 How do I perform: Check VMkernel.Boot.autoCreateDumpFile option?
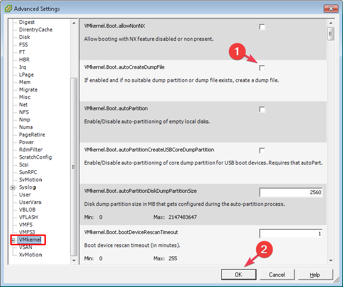(x=262, y=68)
